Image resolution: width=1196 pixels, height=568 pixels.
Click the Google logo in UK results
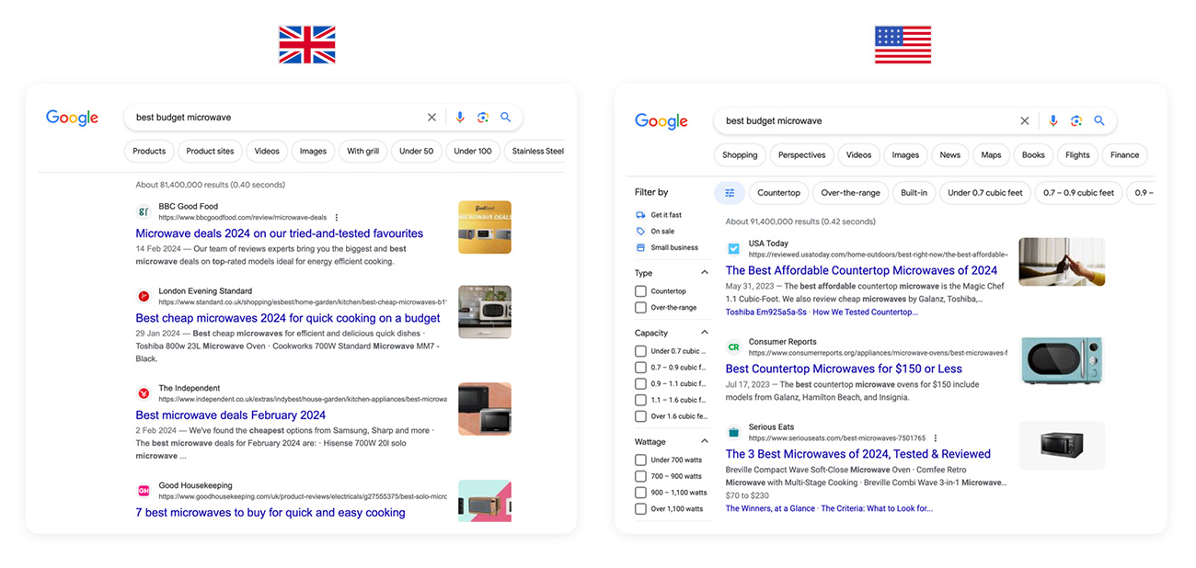coord(72,118)
